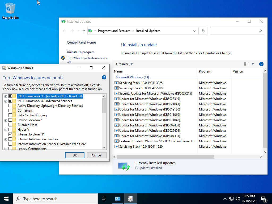This screenshot has width=272, height=204.
Task: Open the Windows Start menu
Action: coord(6,199)
